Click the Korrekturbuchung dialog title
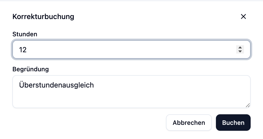The width and height of the screenshot is (263, 139). coord(43,17)
